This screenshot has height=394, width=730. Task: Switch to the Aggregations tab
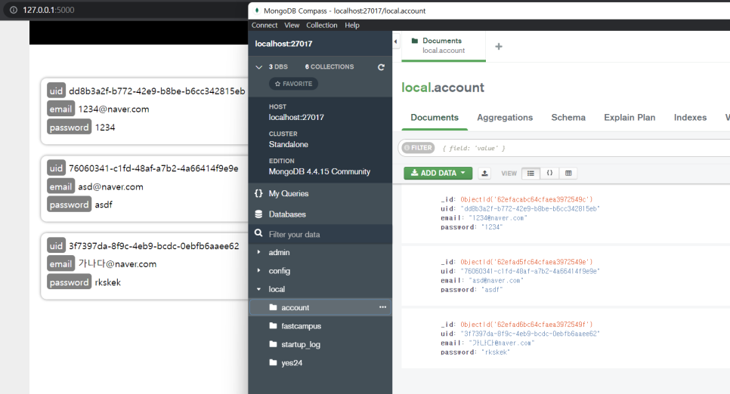[x=505, y=117]
